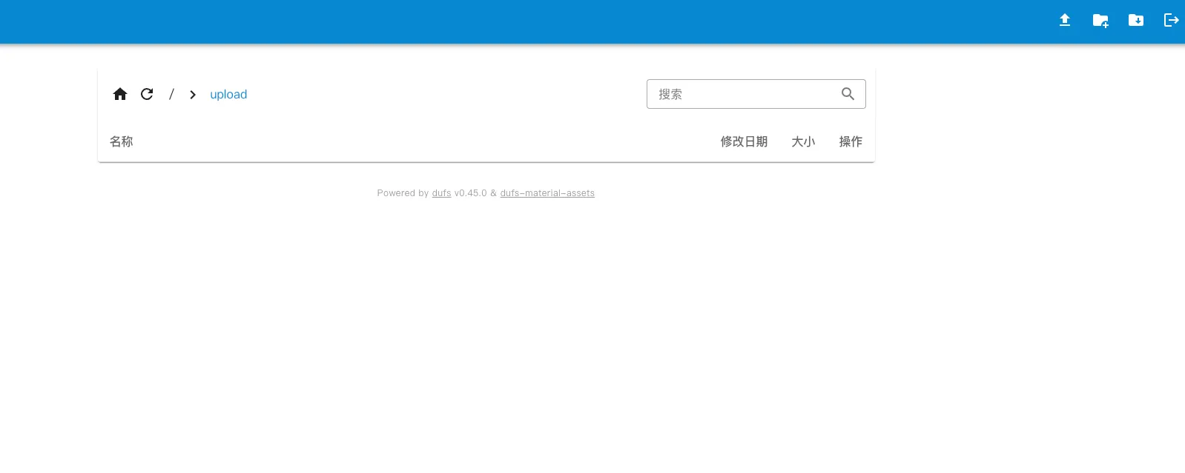1185x473 pixels.
Task: Sort by the 修改日期 column header
Action: coord(744,141)
